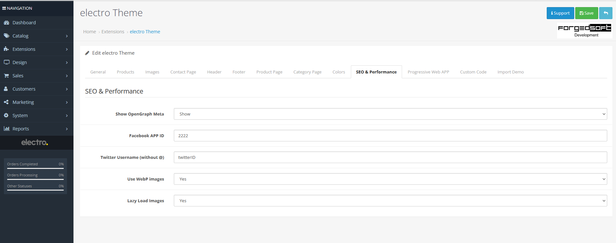The image size is (616, 243).
Task: Click the Catalog menu item
Action: [37, 36]
